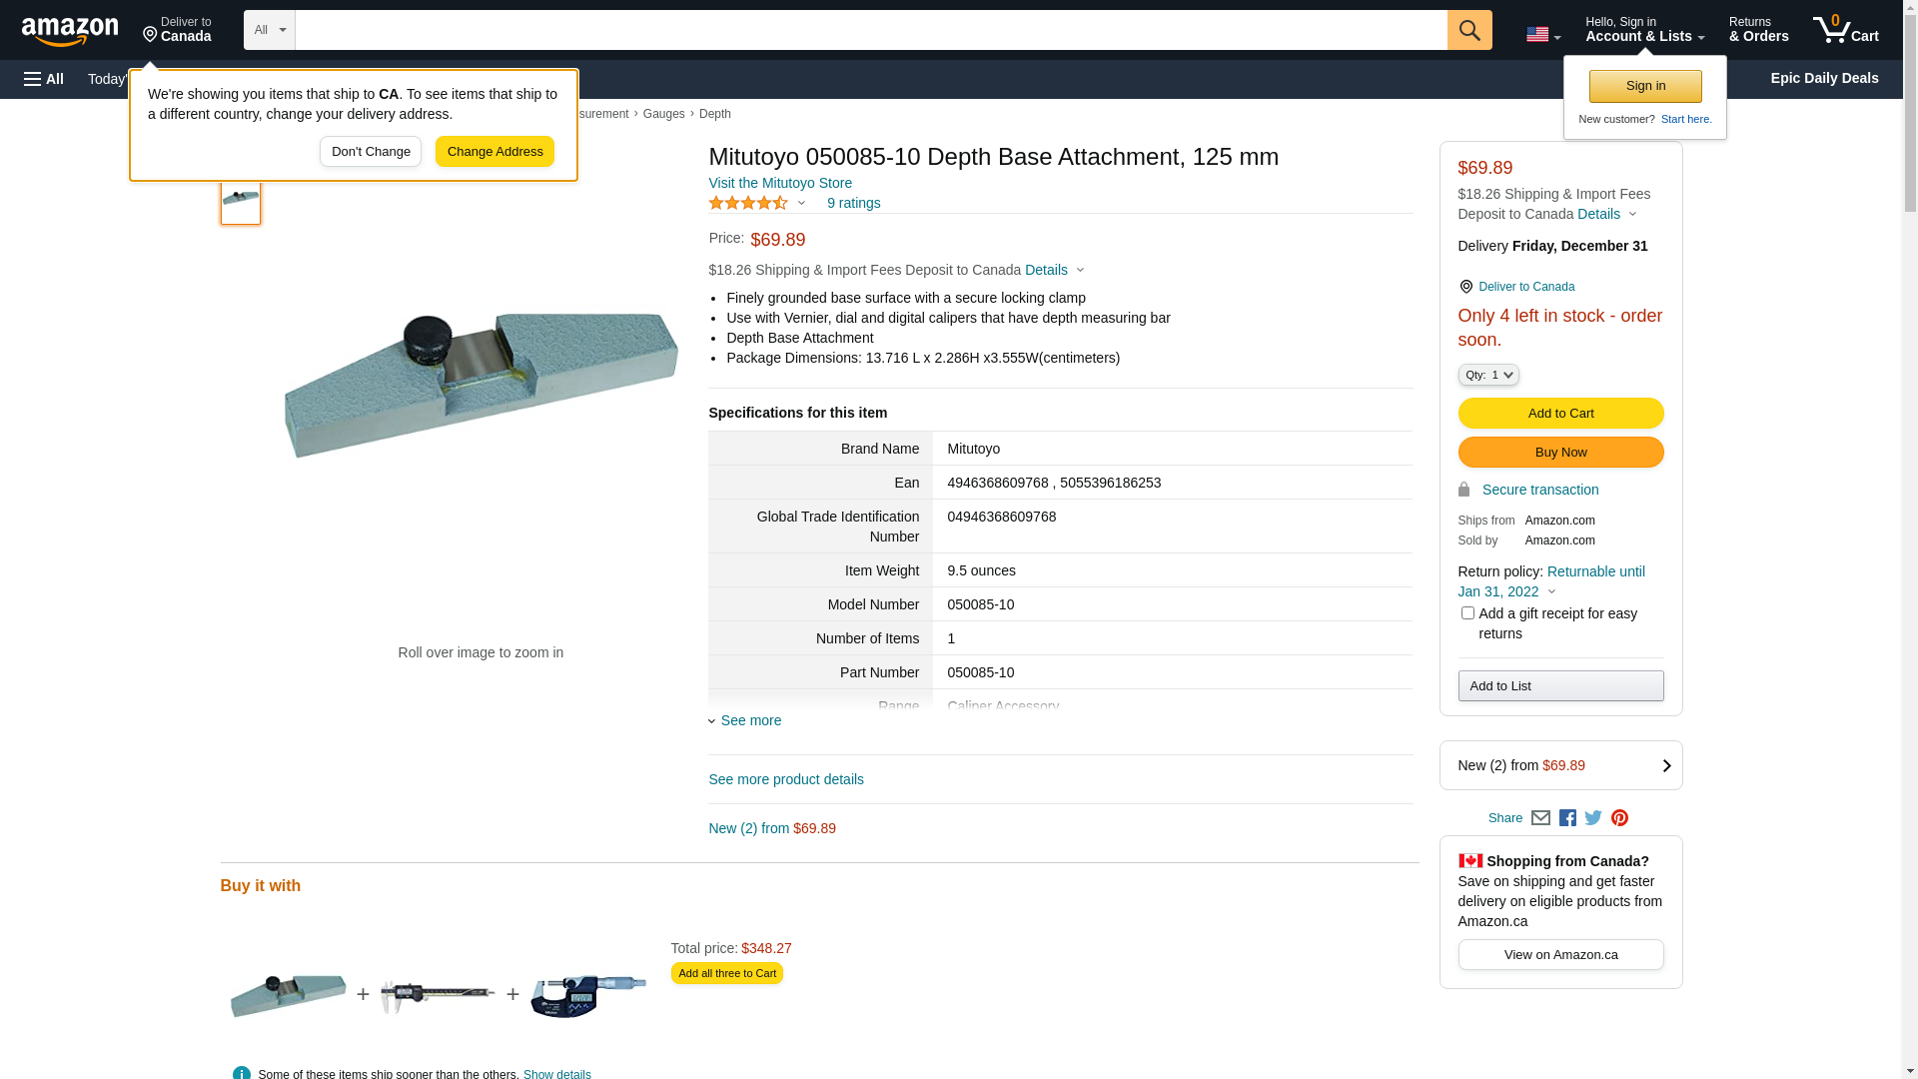This screenshot has height=1079, width=1918.
Task: Click the search magnifier button
Action: 1469,30
